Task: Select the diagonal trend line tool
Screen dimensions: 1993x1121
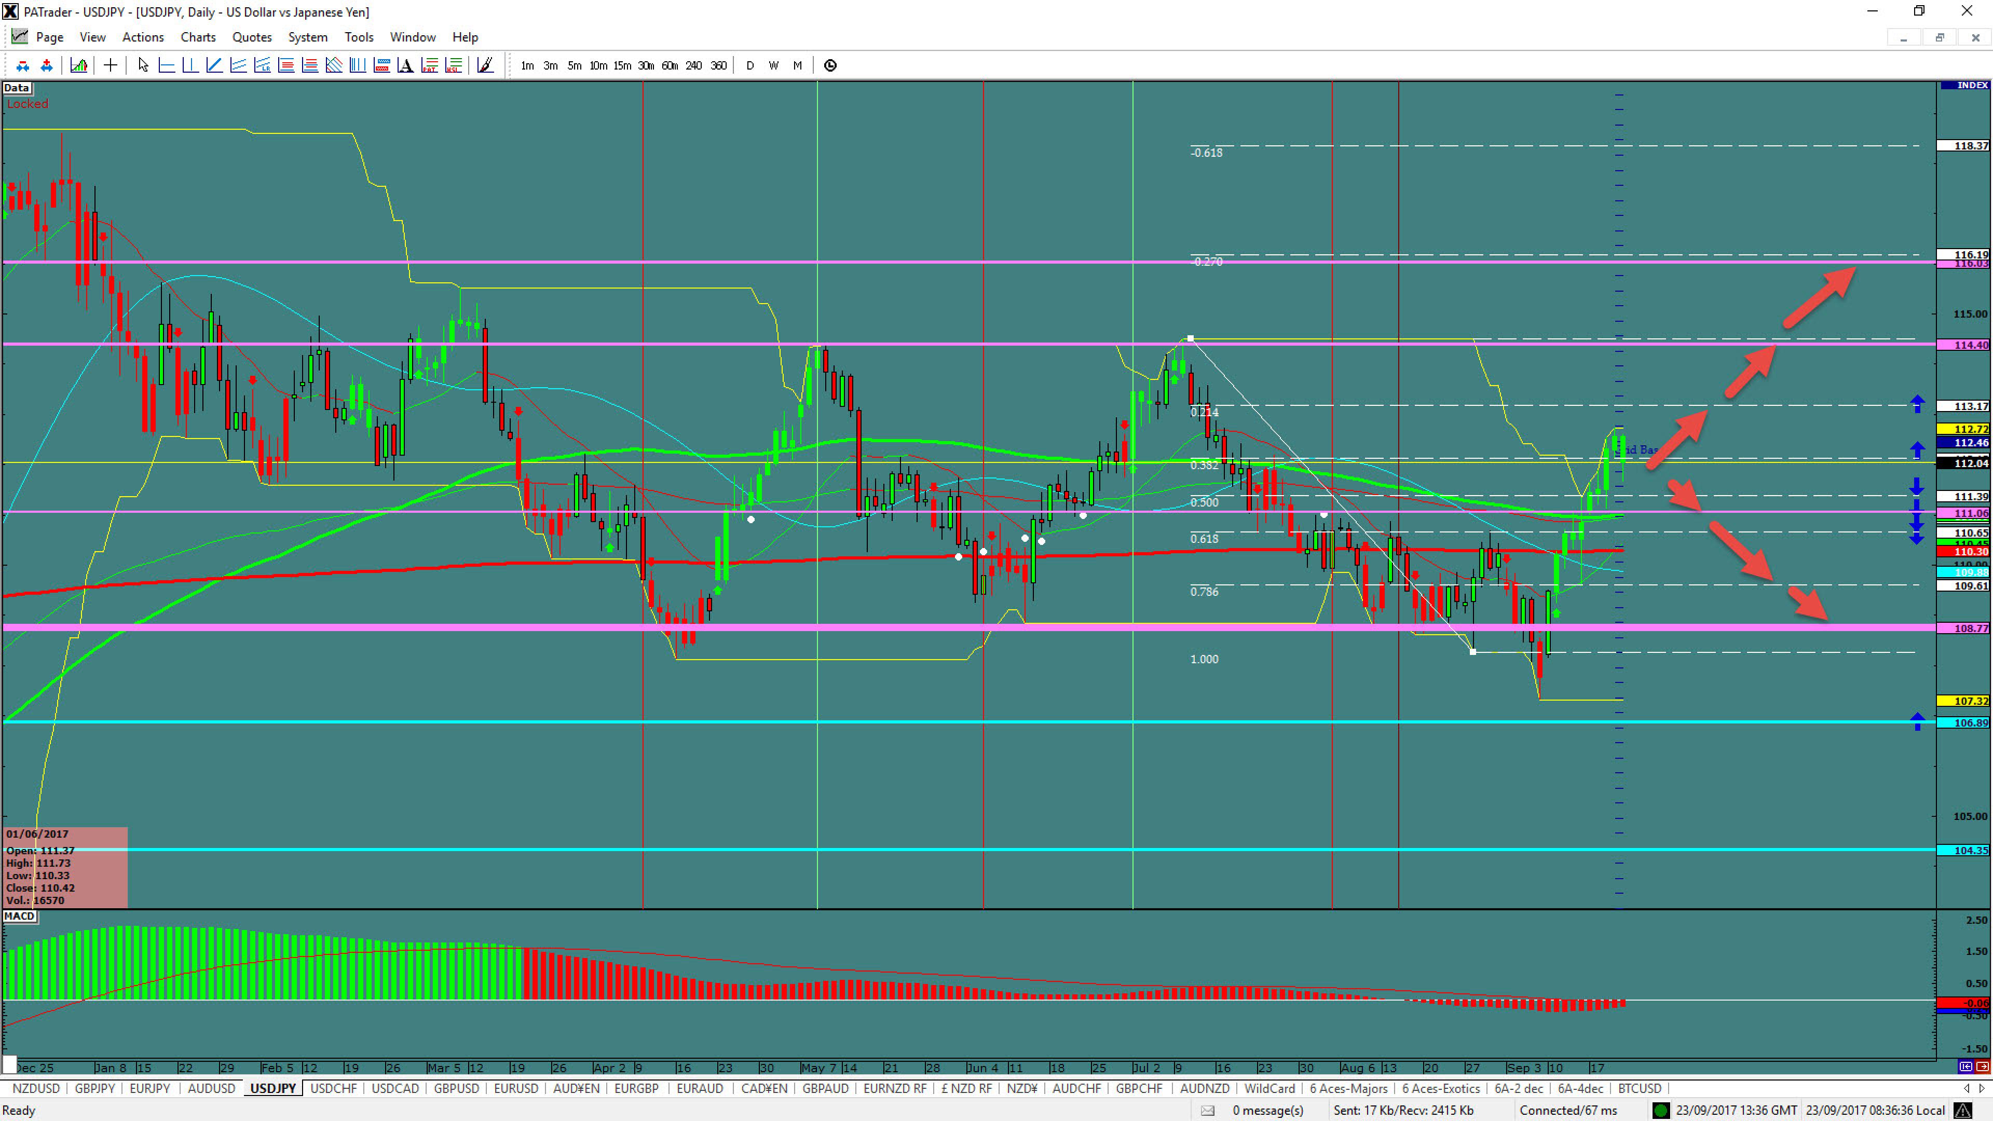Action: [214, 66]
